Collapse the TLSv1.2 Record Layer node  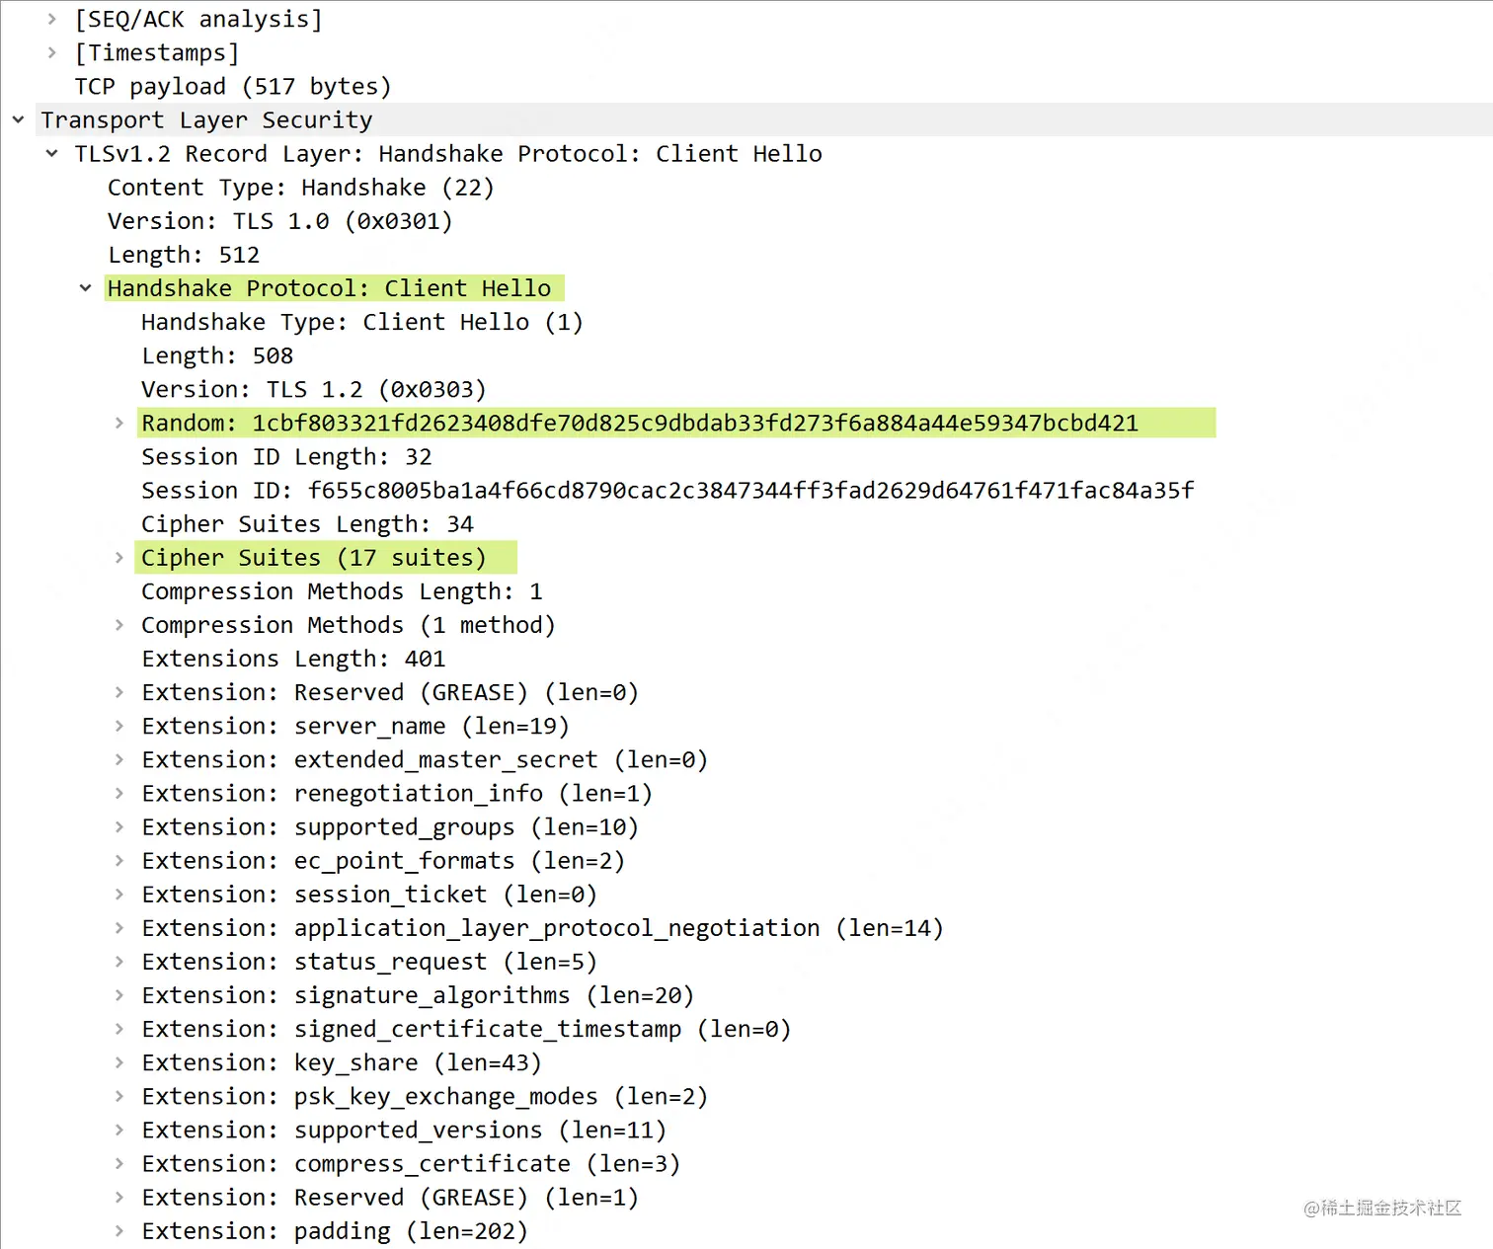point(51,153)
